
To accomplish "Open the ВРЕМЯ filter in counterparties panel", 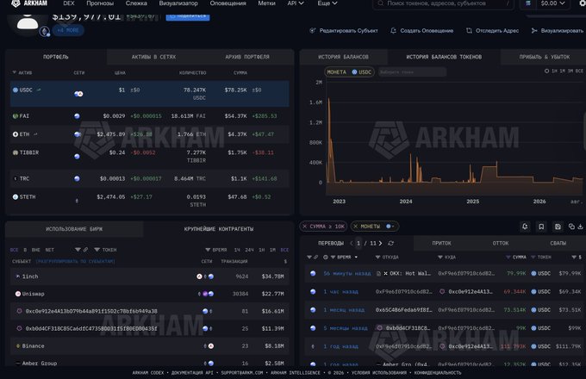I will 216,250.
